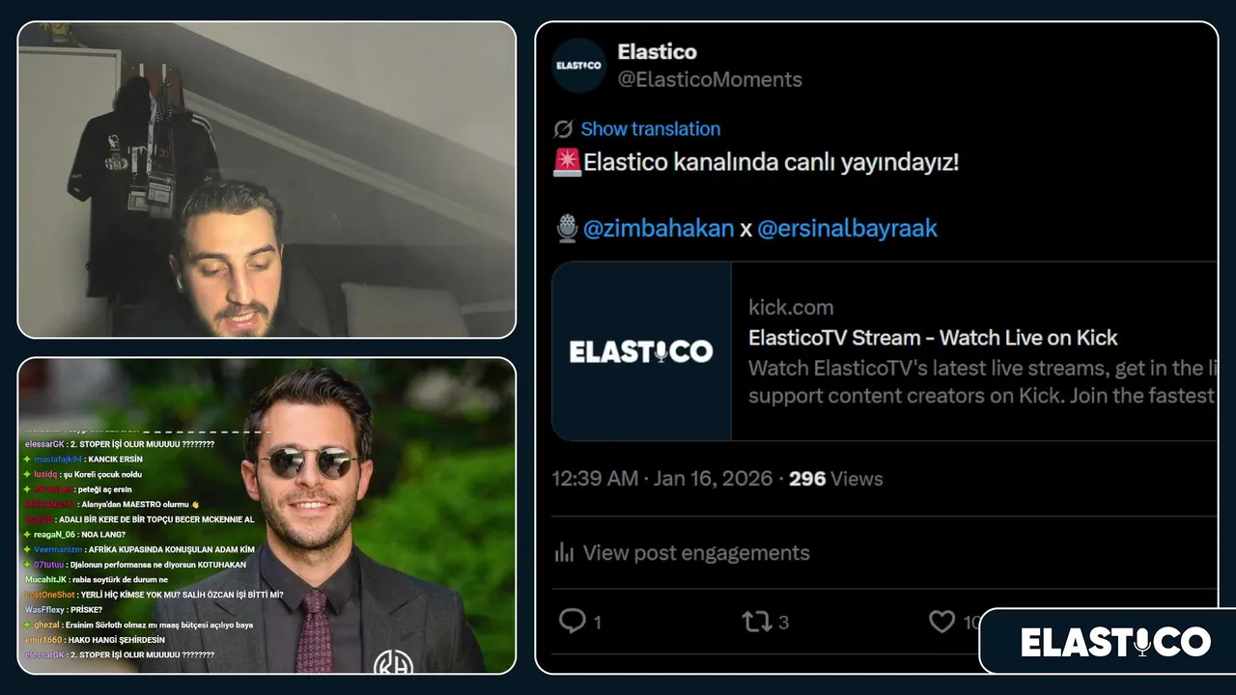Click the heart like icon
Image resolution: width=1236 pixels, height=695 pixels.
[x=941, y=622]
